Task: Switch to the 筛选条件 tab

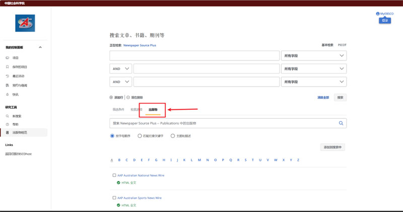Action: 118,109
